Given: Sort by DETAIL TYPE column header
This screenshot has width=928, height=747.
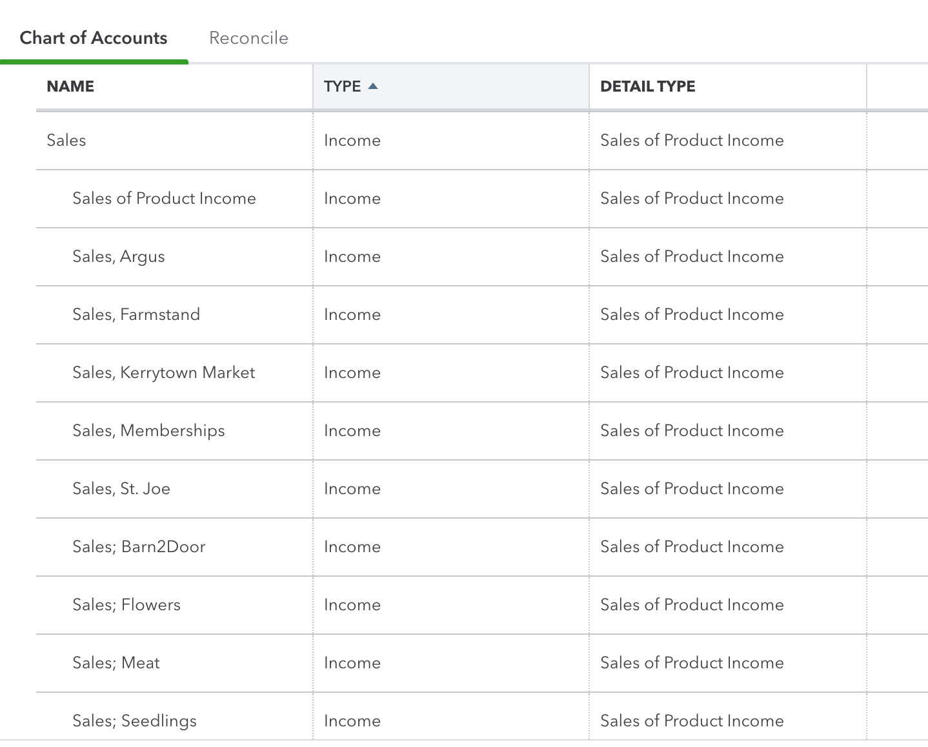Looking at the screenshot, I should pos(648,86).
